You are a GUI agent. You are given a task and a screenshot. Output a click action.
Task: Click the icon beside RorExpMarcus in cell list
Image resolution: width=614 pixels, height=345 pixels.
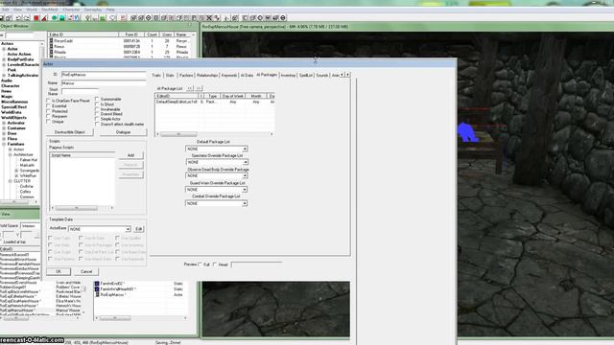click(x=97, y=294)
